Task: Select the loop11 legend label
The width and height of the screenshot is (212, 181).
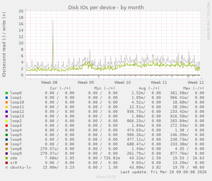Action: click(17, 107)
